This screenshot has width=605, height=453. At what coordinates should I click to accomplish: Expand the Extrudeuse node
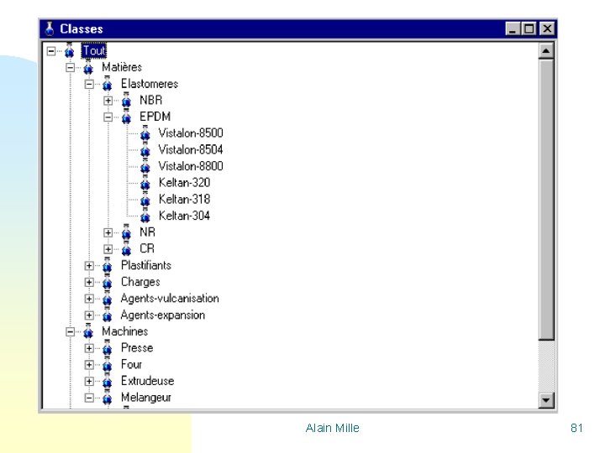click(89, 382)
